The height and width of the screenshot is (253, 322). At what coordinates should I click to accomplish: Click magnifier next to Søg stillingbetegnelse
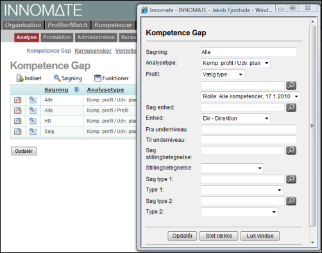[x=291, y=150]
